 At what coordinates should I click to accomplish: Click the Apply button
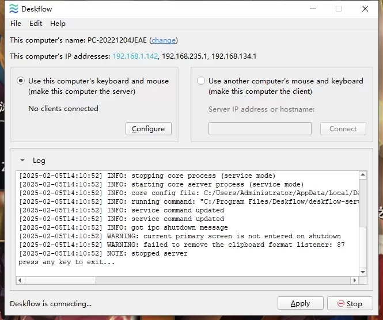(301, 303)
